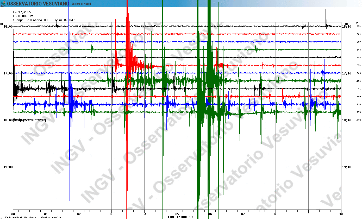The height and width of the screenshot is (221, 362).
Task: Click minute tick label 10
Action: click(x=341, y=214)
